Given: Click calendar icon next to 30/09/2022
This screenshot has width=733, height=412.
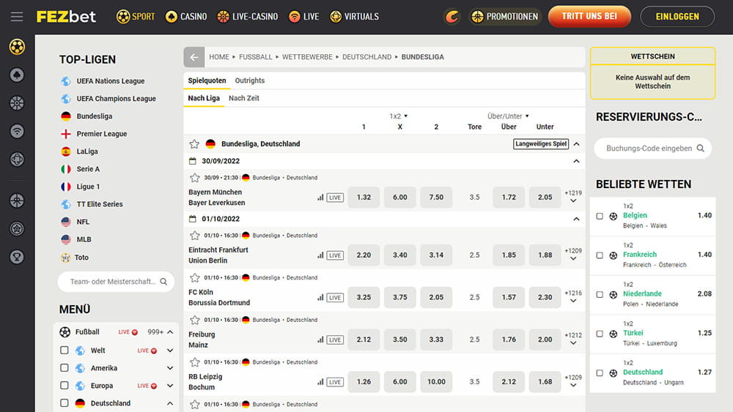Looking at the screenshot, I should (x=192, y=161).
